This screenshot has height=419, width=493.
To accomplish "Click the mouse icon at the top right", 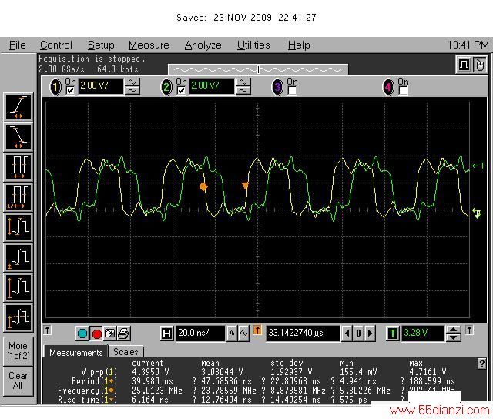I will point(479,65).
